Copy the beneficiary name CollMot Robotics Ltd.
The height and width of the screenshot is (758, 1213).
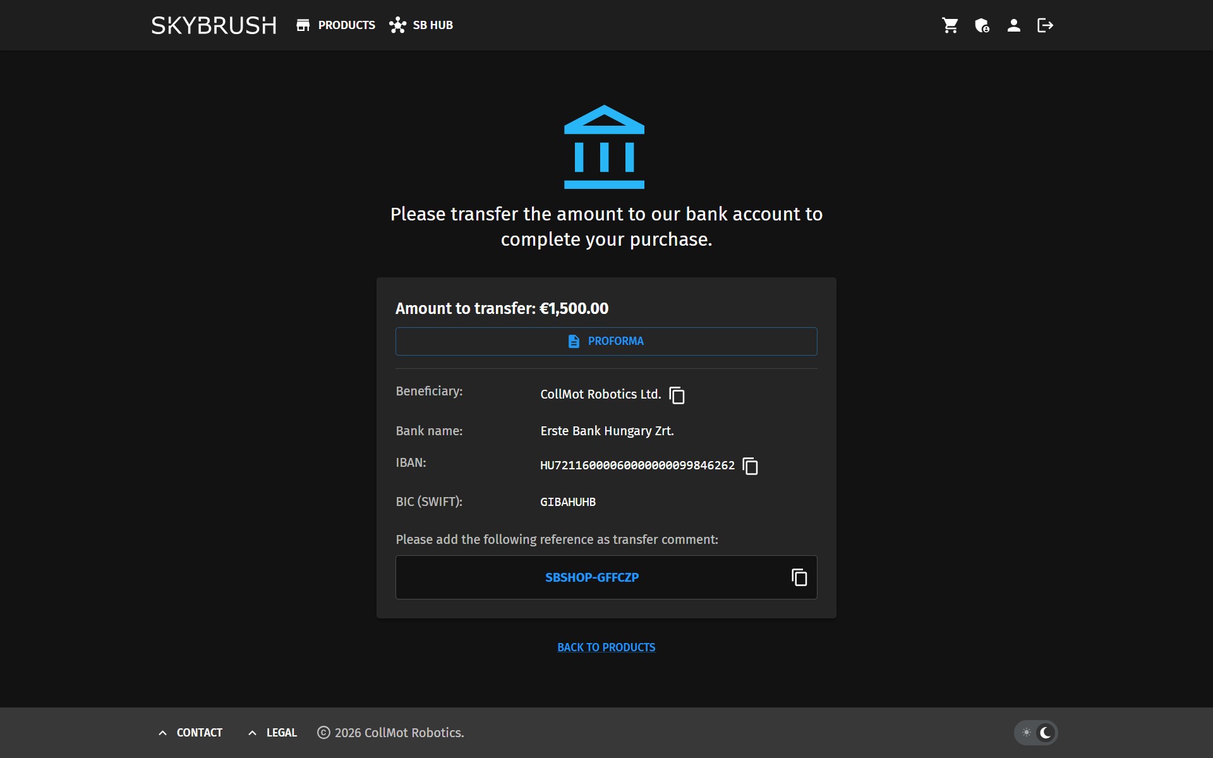pyautogui.click(x=677, y=395)
